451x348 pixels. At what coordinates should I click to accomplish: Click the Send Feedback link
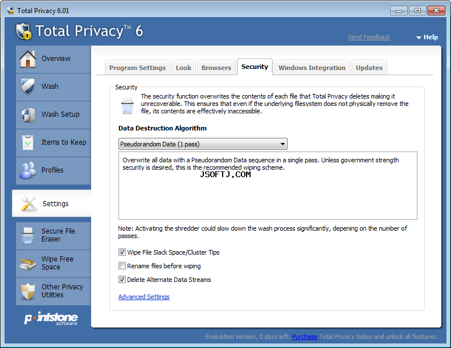(369, 37)
